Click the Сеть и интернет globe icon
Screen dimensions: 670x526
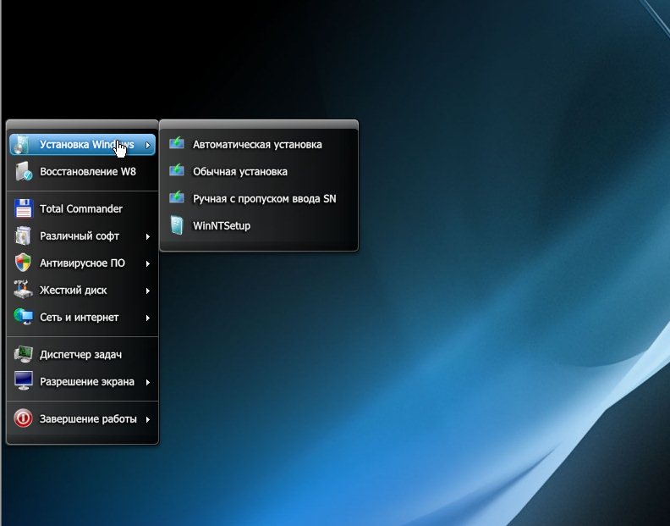[24, 318]
